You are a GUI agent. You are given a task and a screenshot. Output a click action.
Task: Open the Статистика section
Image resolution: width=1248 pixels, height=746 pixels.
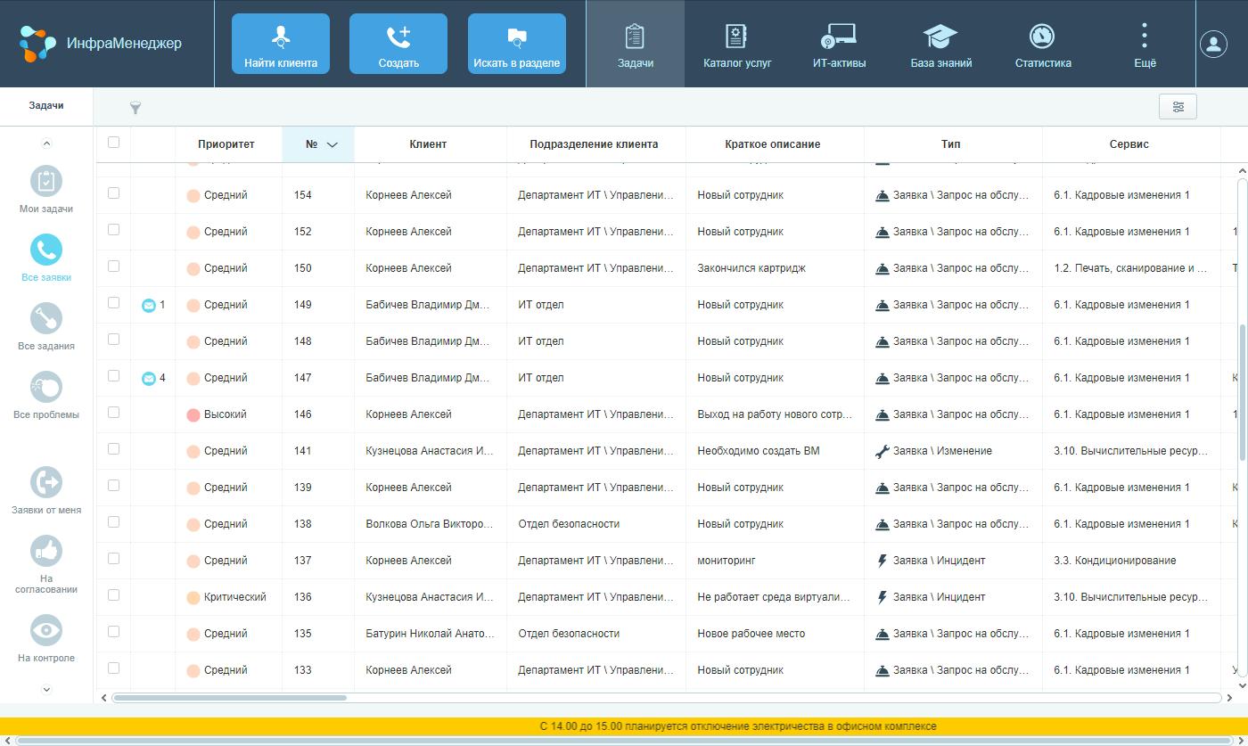coord(1041,43)
